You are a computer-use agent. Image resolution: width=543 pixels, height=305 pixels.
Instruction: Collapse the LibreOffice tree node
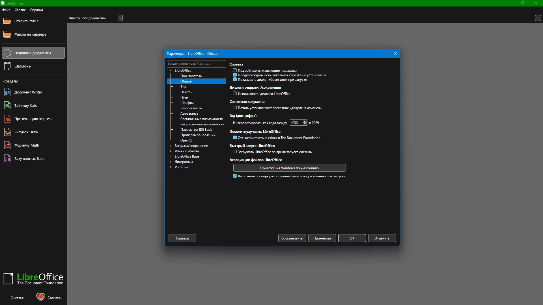click(x=171, y=71)
